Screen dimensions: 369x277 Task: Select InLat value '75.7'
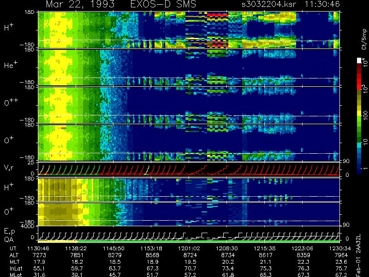[341, 268]
